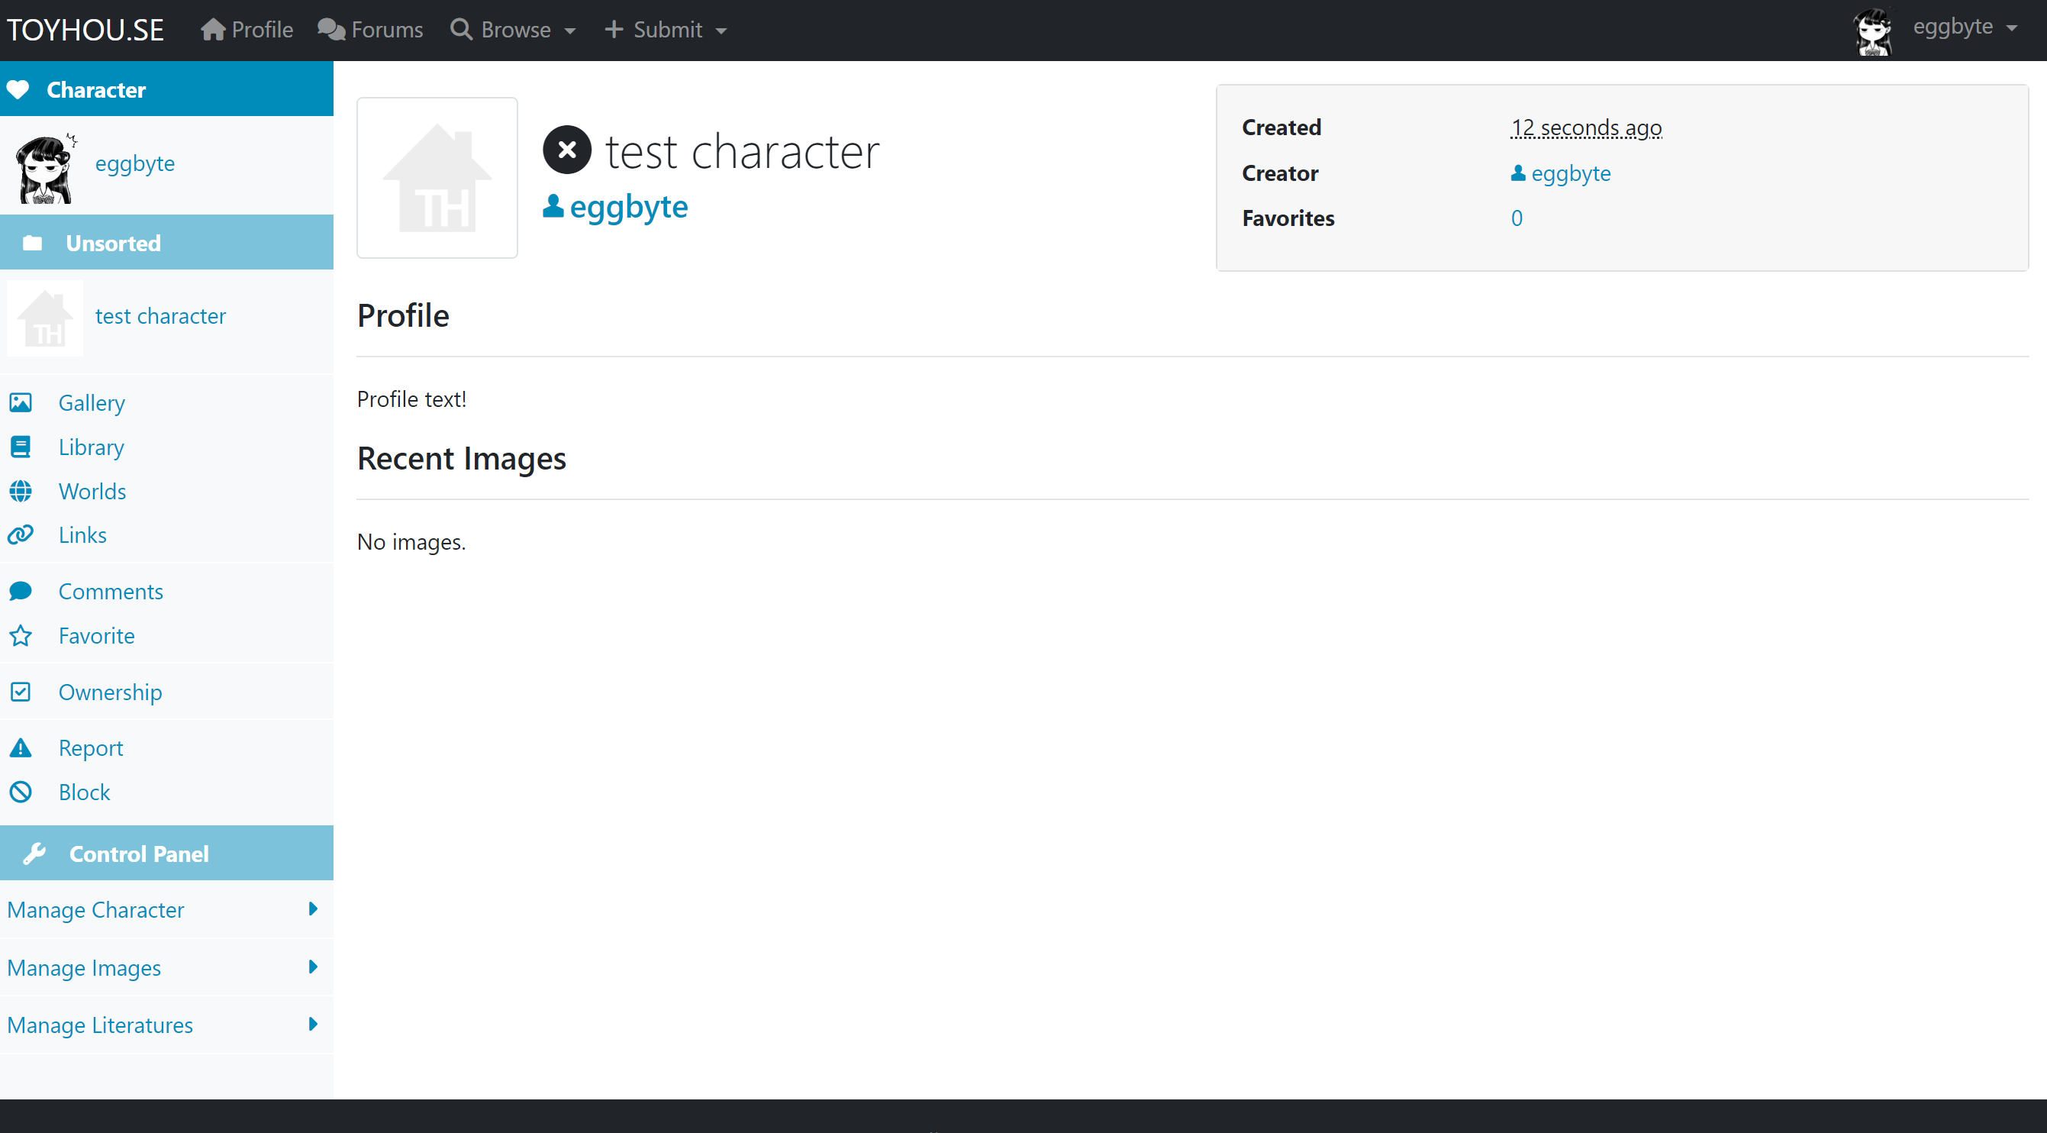Select the Worlds globe icon
Screen dimensions: 2047x1133
tap(21, 492)
